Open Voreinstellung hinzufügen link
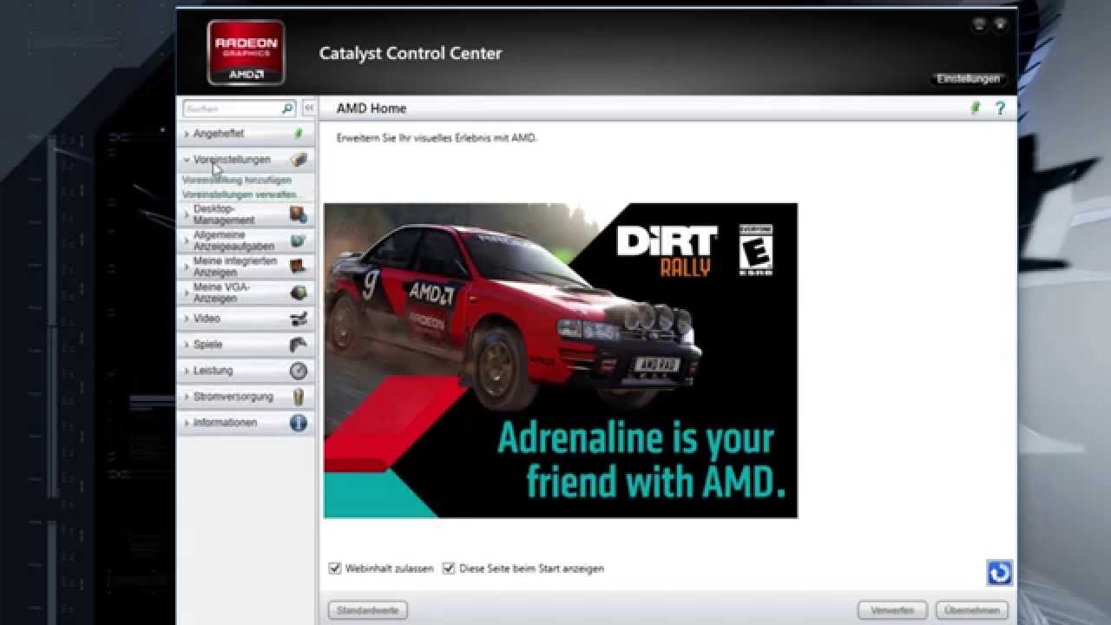The width and height of the screenshot is (1111, 625). click(237, 181)
